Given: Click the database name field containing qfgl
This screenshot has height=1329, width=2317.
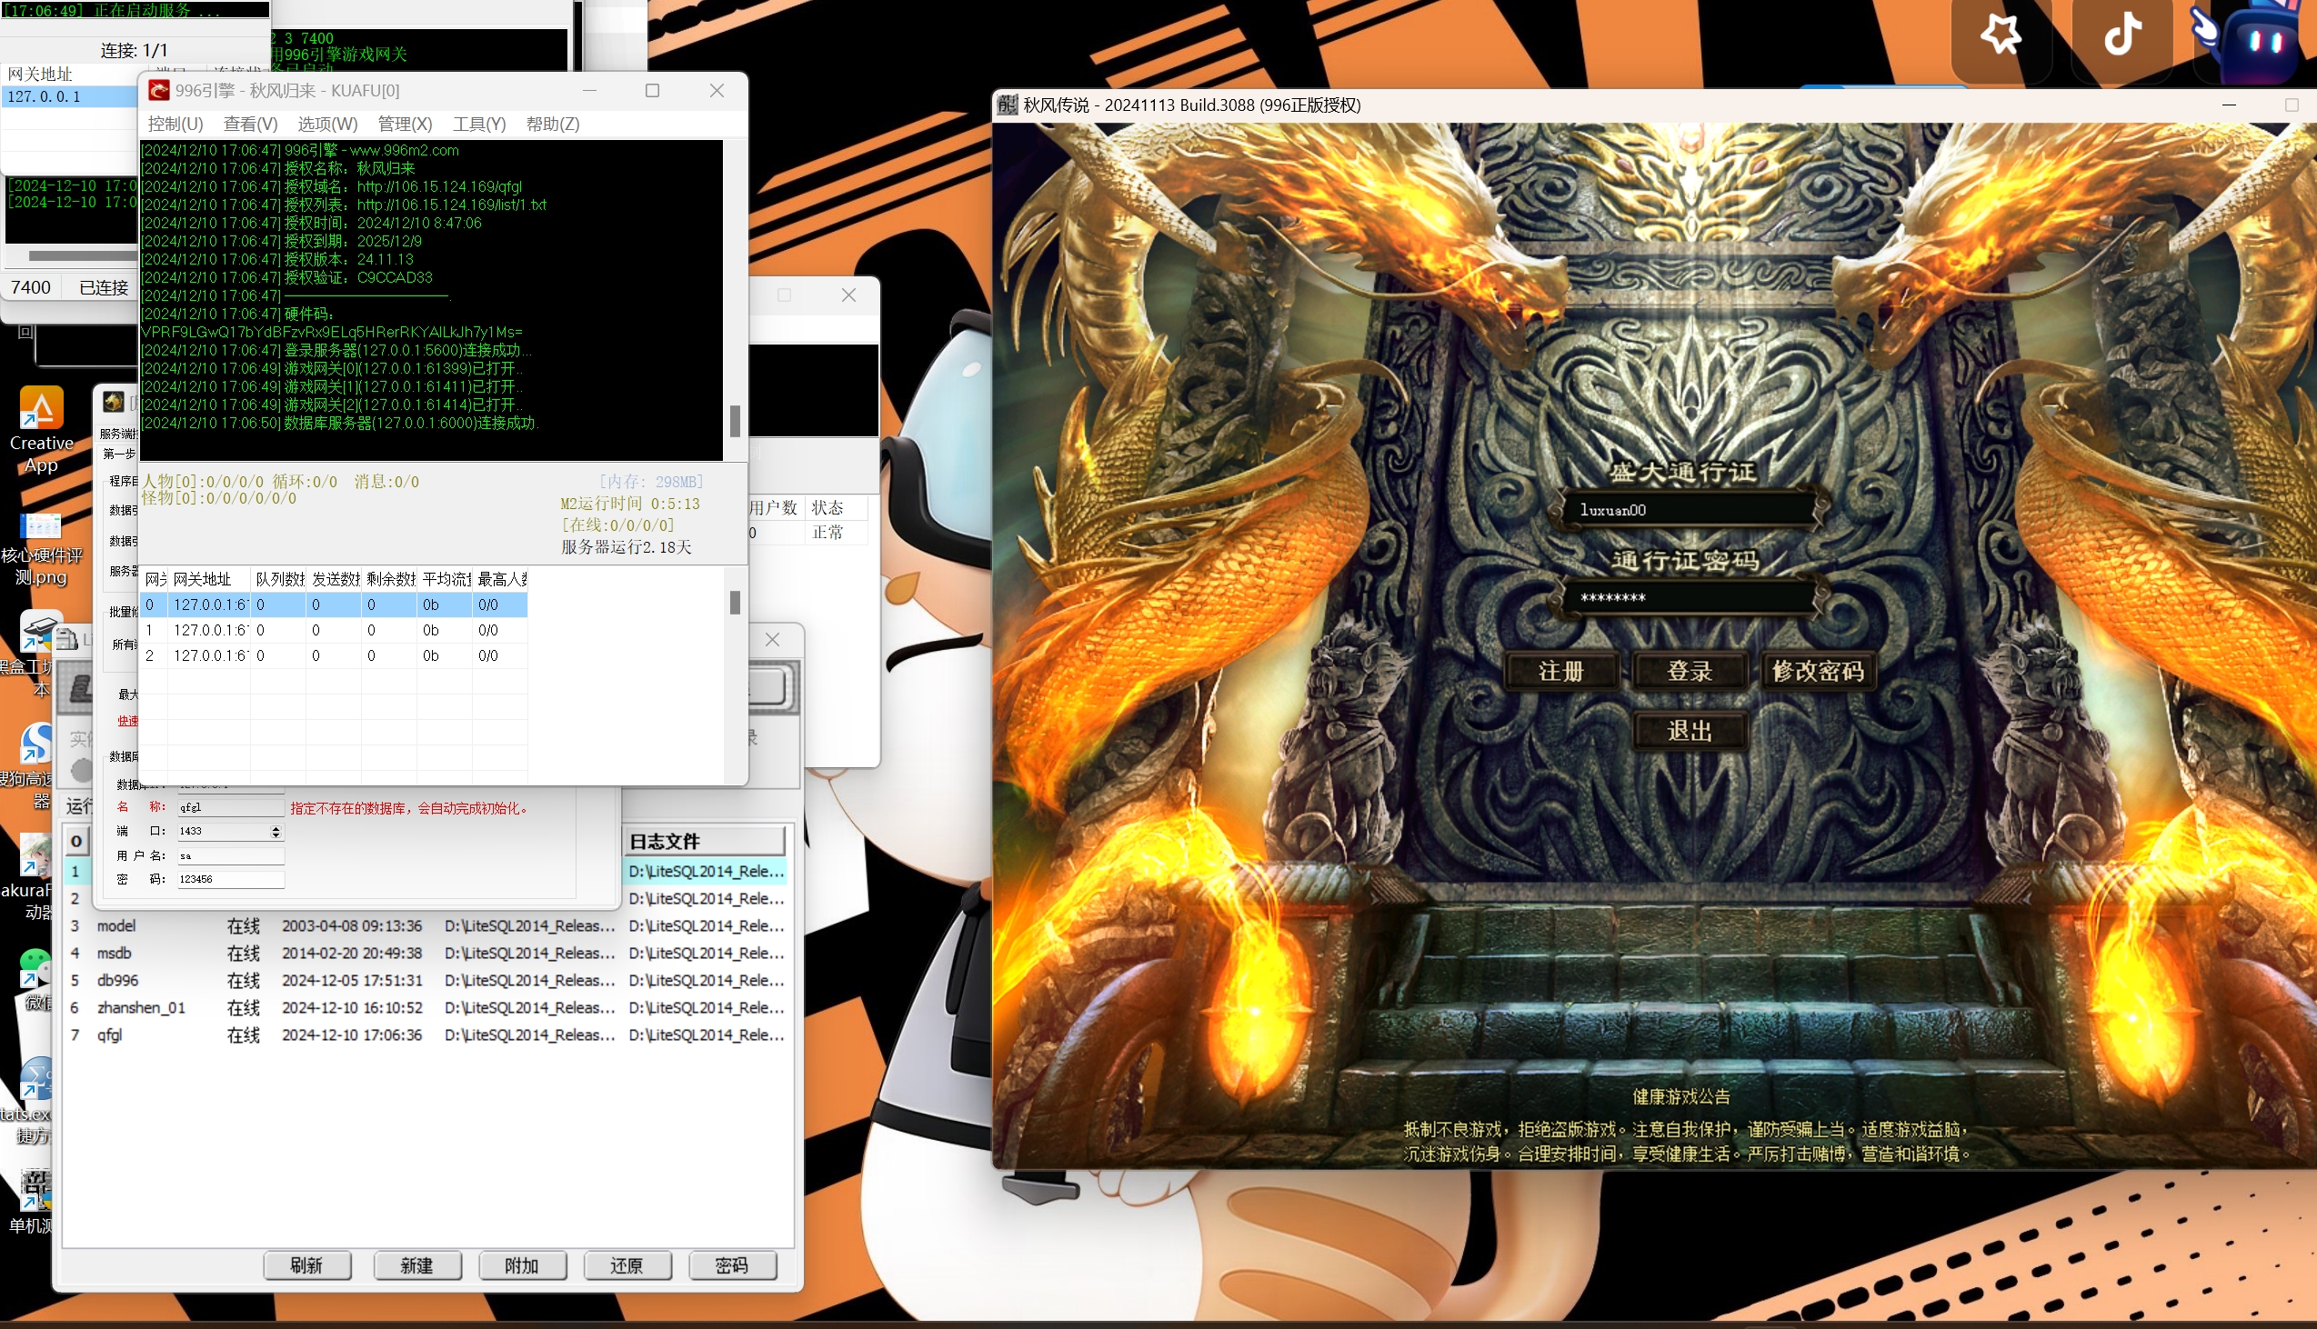Looking at the screenshot, I should 231,808.
